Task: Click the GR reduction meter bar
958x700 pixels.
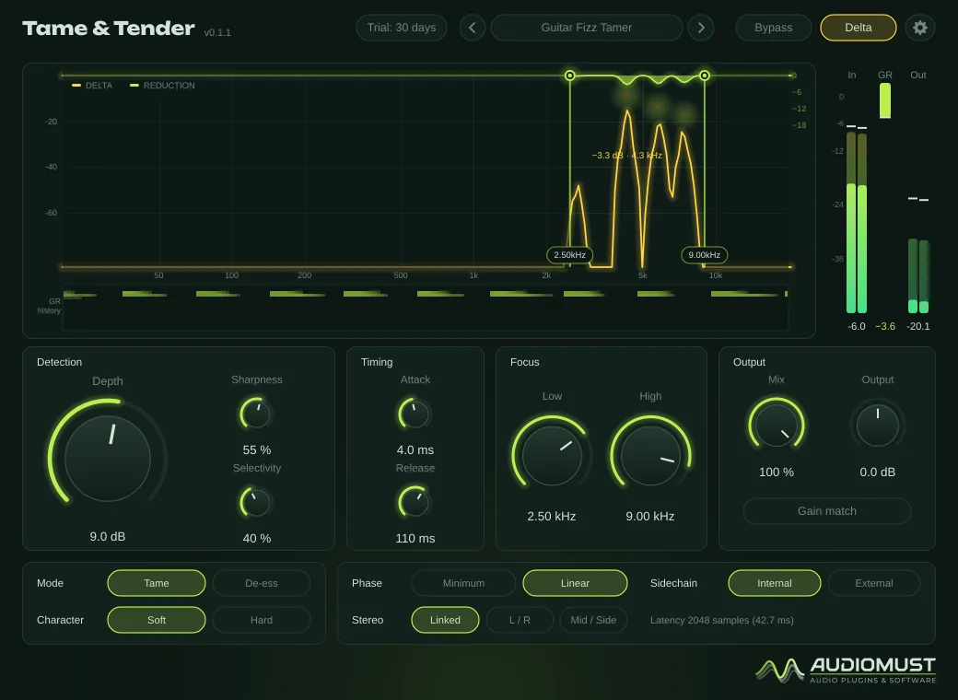Action: 884,100
